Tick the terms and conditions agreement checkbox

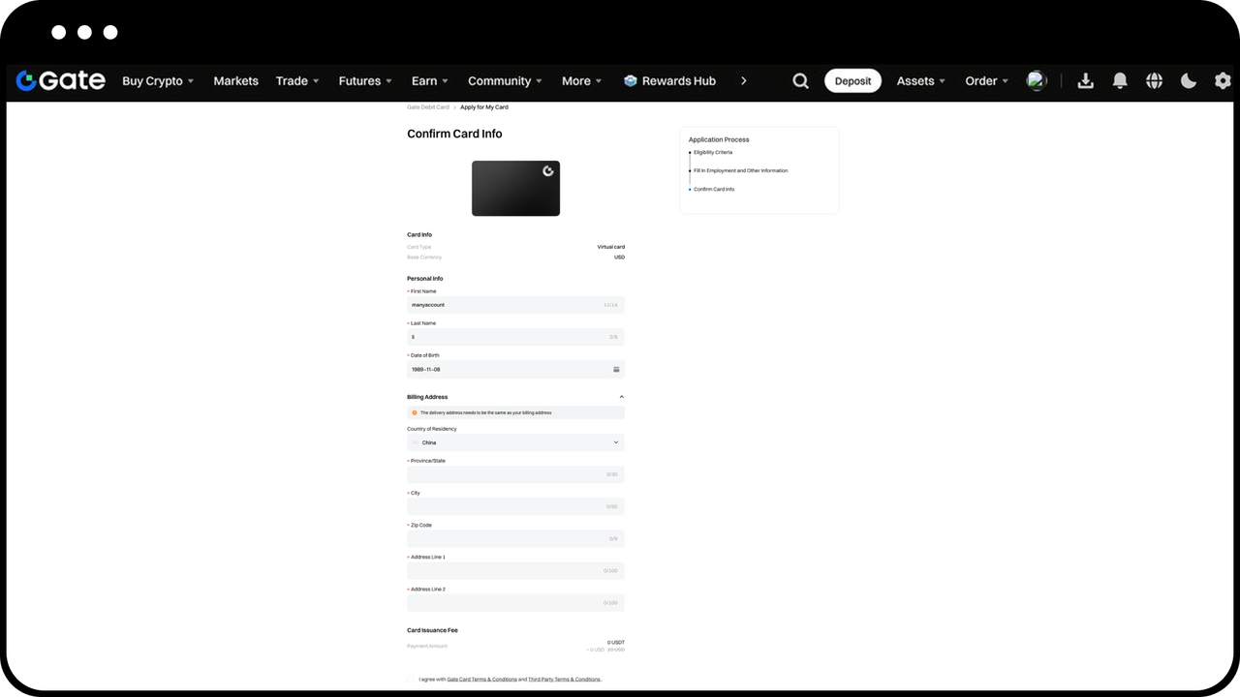point(411,680)
